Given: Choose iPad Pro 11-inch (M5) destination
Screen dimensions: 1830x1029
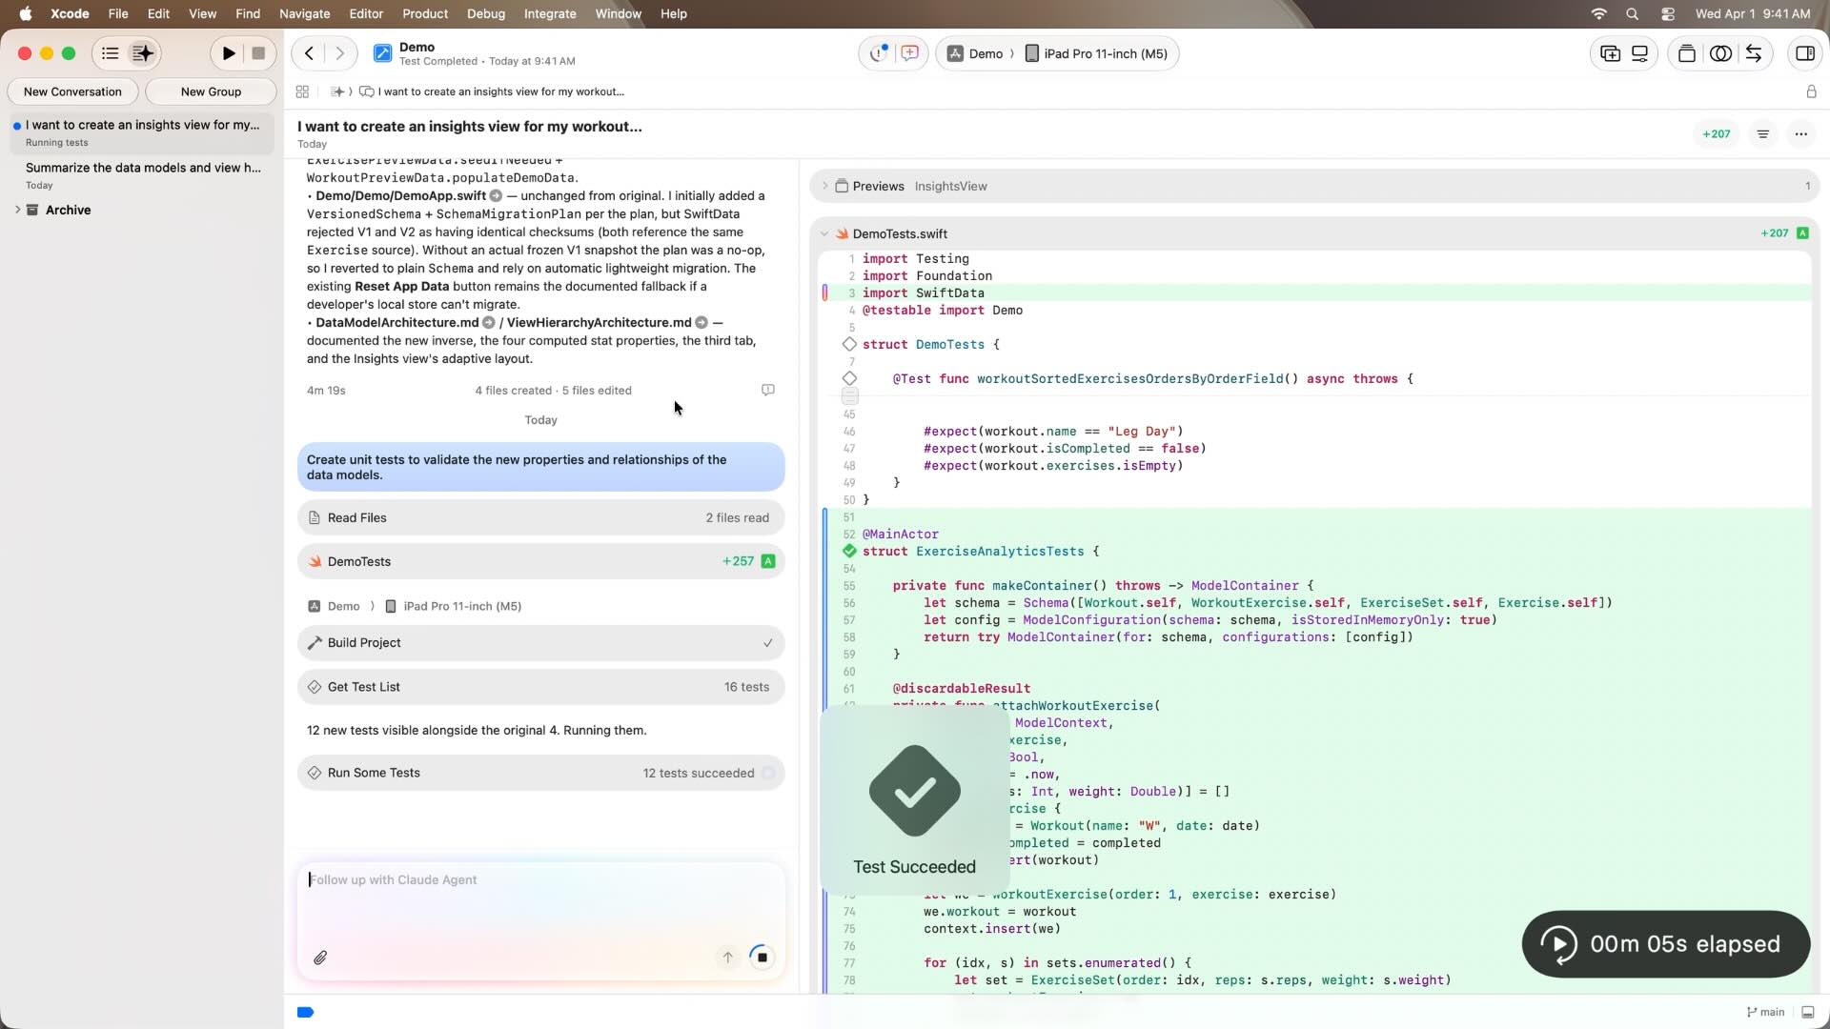Looking at the screenshot, I should tap(1096, 53).
